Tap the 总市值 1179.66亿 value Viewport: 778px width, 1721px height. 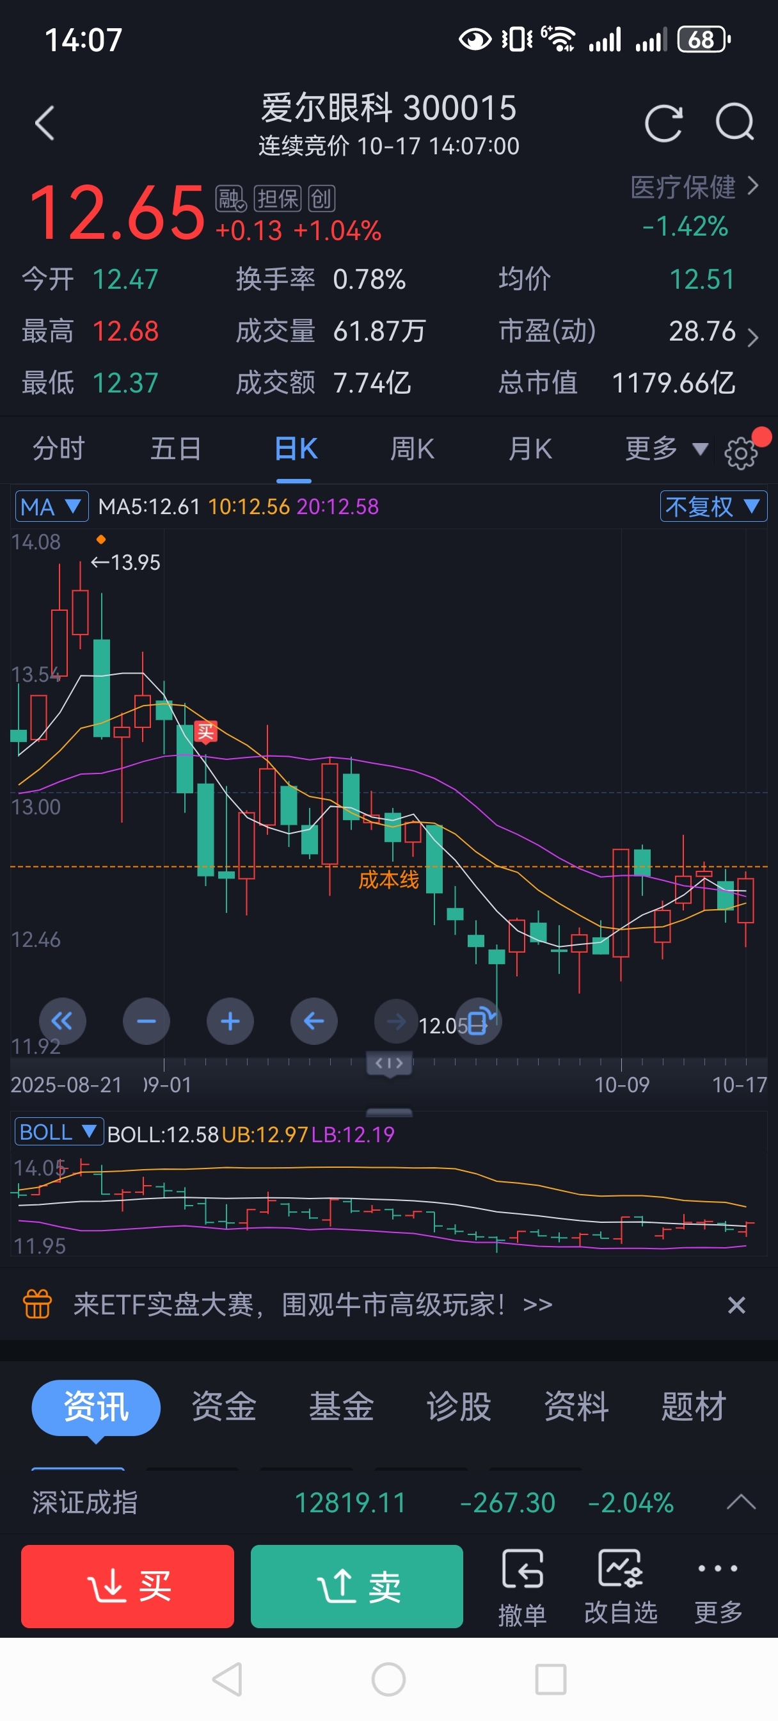674,383
